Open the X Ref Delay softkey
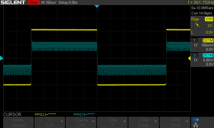The height and width of the screenshot is (128, 214). [x=144, y=122]
